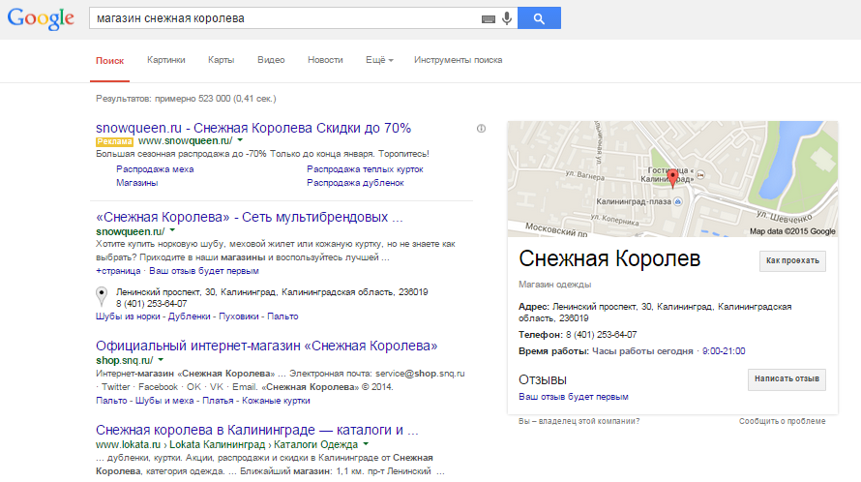Click the 9:00-21:00 hours link
This screenshot has width=861, height=482.
point(724,351)
